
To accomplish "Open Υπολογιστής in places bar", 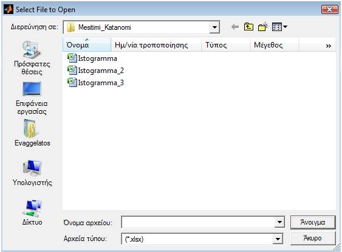I will [32, 173].
